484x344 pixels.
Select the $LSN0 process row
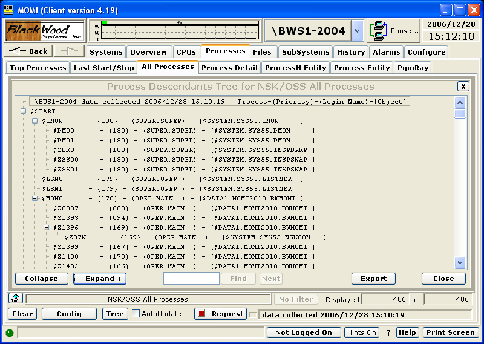172,179
